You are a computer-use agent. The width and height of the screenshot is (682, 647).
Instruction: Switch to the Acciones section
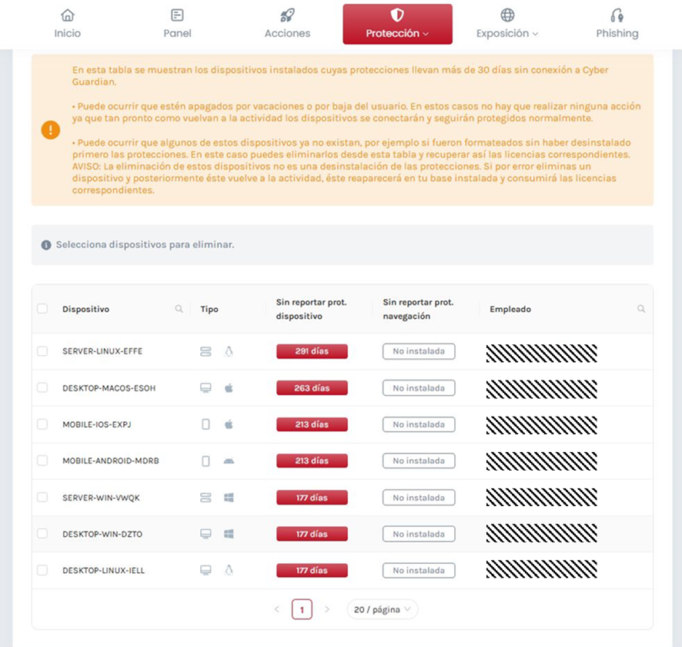click(287, 24)
